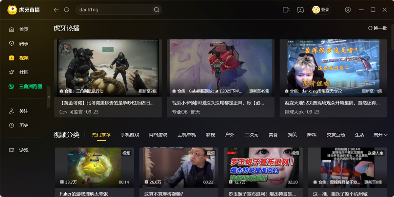The image size is (394, 197).
Task: Select the 网络游戏 category tab
Action: pyautogui.click(x=158, y=135)
